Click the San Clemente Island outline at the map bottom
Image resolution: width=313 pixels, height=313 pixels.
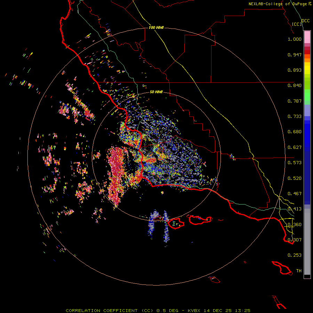click(x=279, y=303)
